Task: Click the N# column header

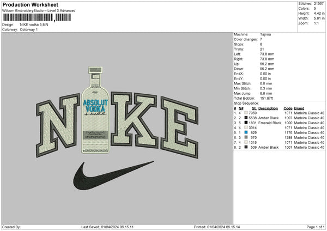Action: click(x=241, y=108)
